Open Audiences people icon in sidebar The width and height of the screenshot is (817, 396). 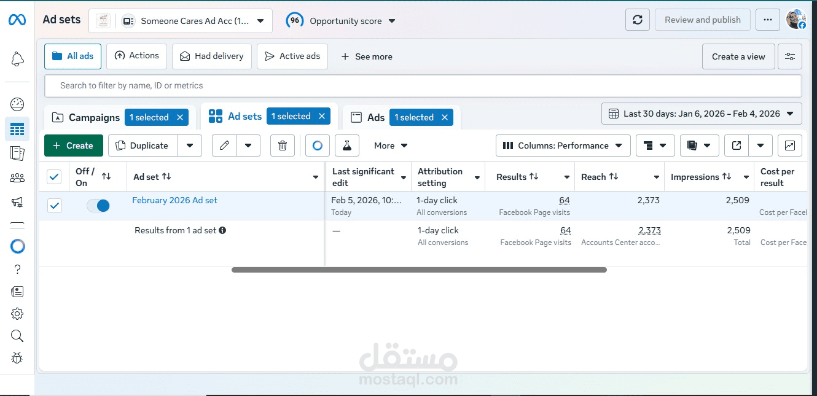(x=17, y=178)
